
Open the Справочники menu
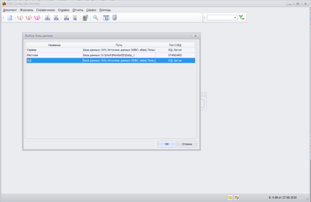(45, 10)
